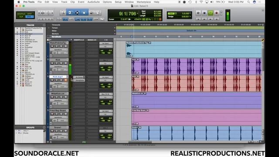Image resolution: width=279 pixels, height=157 pixels.
Task: Open the File menu
Action: (40, 2)
